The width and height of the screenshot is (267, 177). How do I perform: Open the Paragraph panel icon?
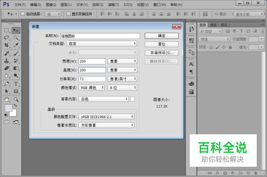pyautogui.click(x=191, y=72)
